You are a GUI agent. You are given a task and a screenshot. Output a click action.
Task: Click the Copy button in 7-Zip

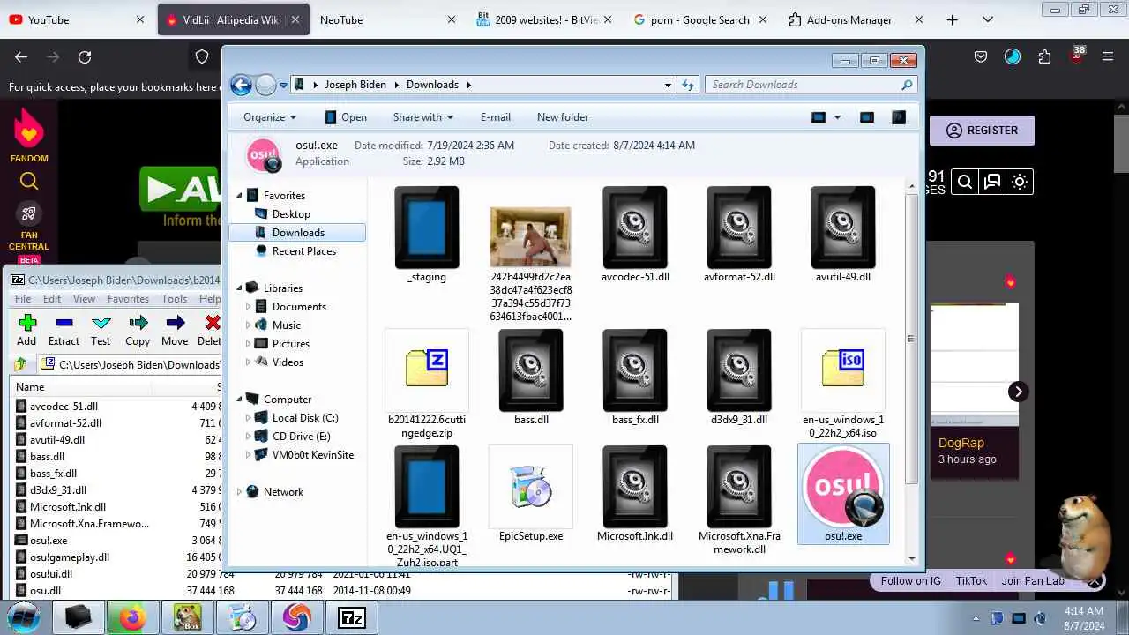pyautogui.click(x=138, y=330)
